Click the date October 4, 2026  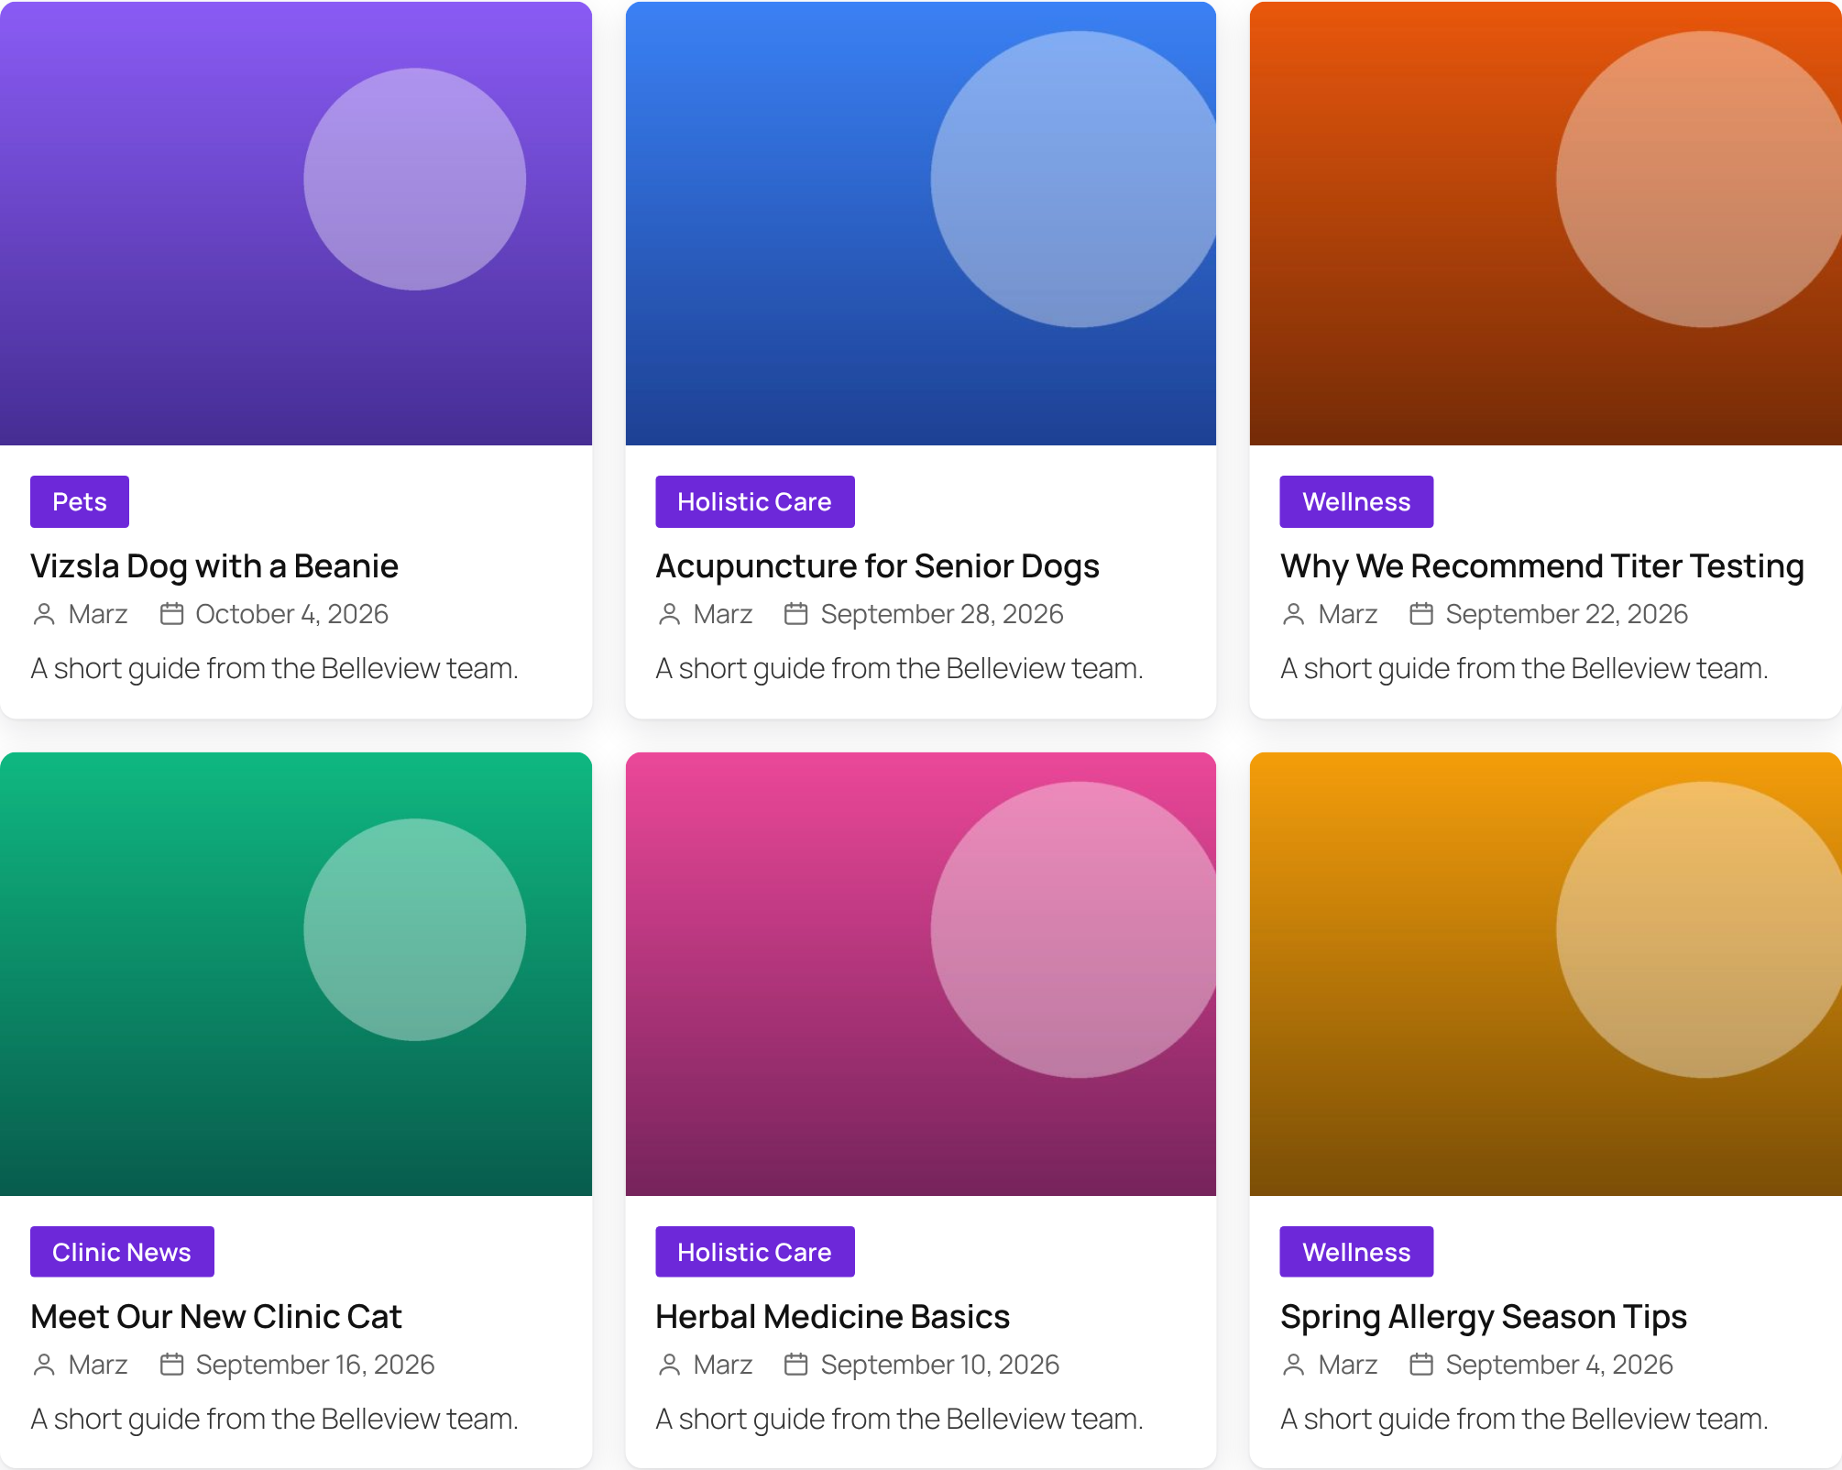292,614
